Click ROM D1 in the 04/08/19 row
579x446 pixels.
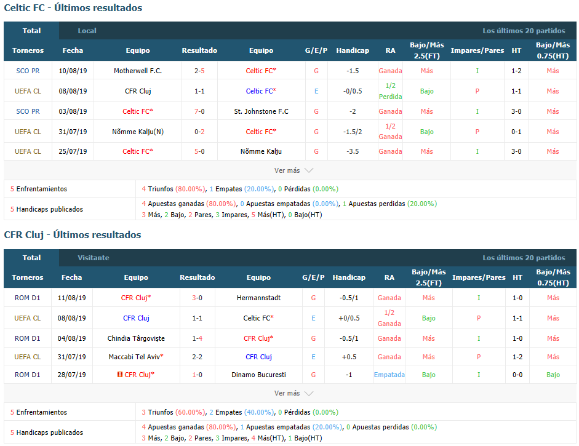(27, 338)
